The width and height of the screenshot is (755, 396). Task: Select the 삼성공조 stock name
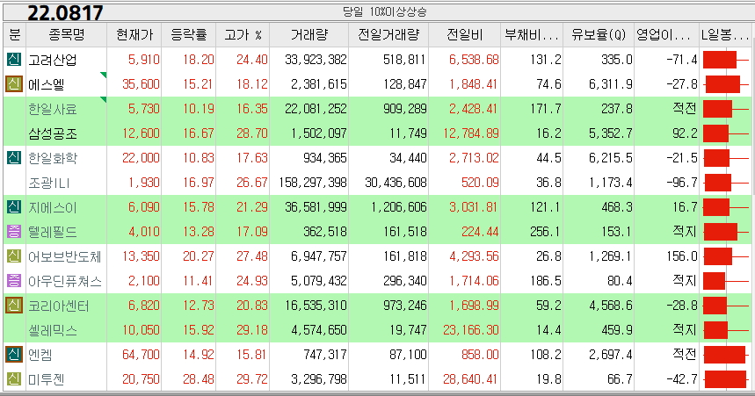coord(53,133)
